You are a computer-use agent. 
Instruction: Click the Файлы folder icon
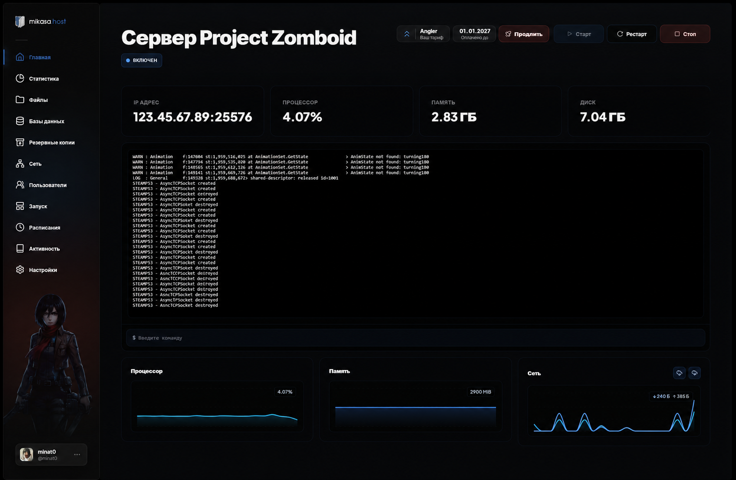click(x=20, y=100)
